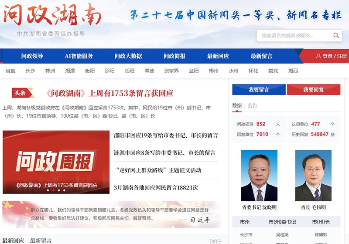Click the 习近平 quote banner
This screenshot has width=349, height=244.
(112, 214)
